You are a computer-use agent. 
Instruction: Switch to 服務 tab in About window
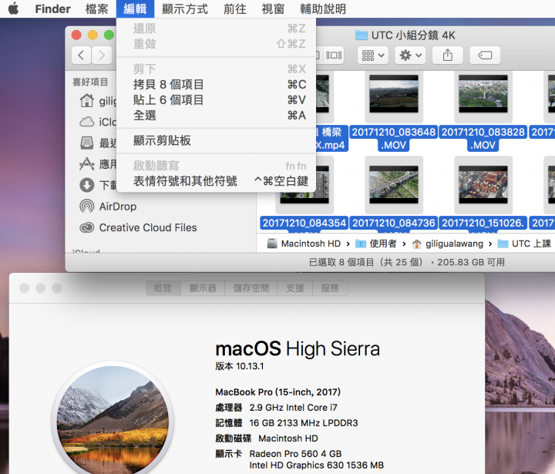click(330, 288)
